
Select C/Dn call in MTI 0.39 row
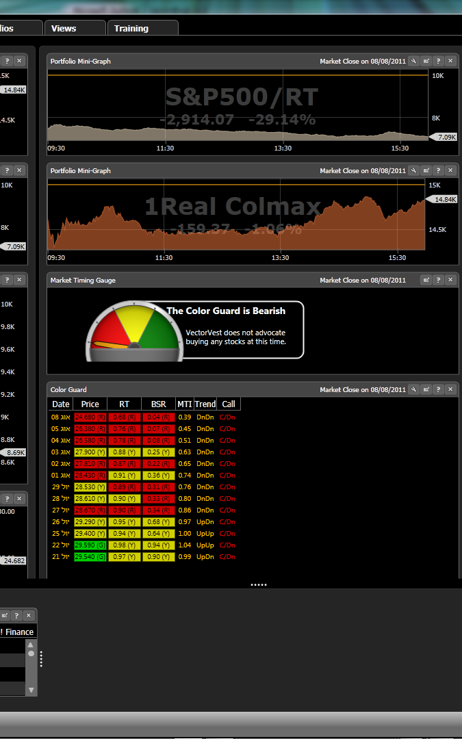point(227,417)
